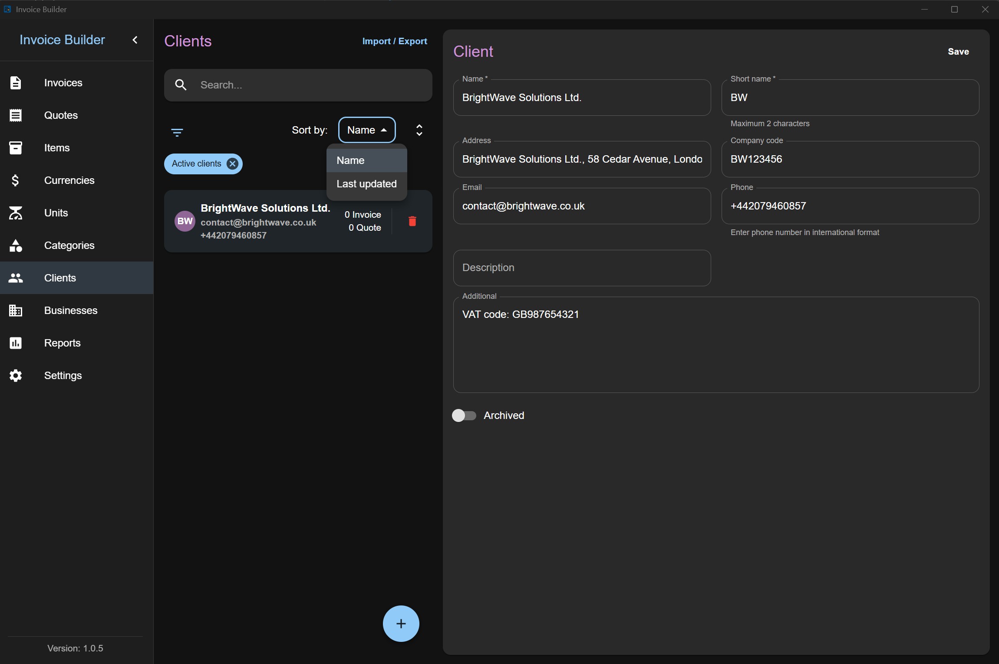Click the Version: 1.0.5 label
999x664 pixels.
pyautogui.click(x=75, y=648)
